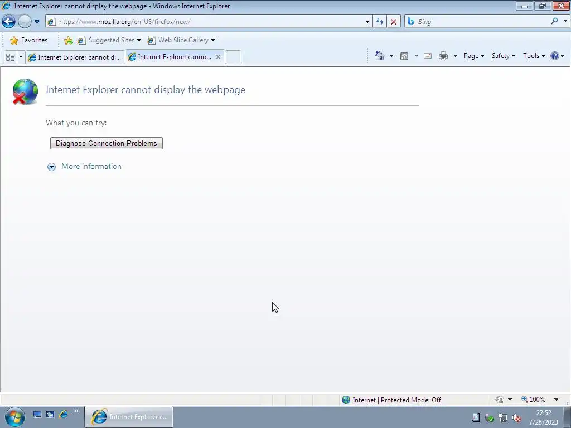Image resolution: width=571 pixels, height=428 pixels.
Task: Open the Favorites star button
Action: click(29, 40)
